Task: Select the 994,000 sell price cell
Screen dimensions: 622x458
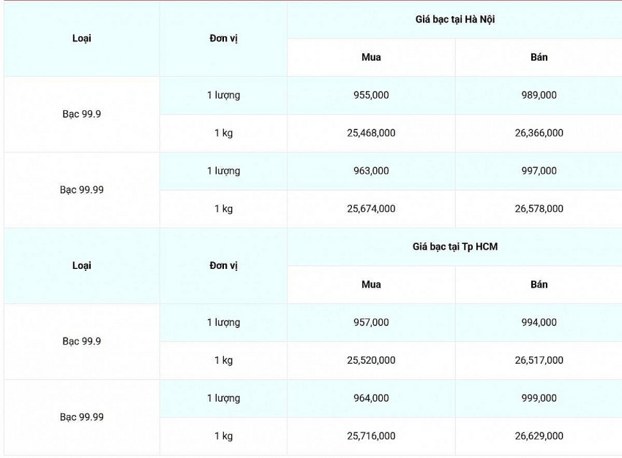Action: 539,322
